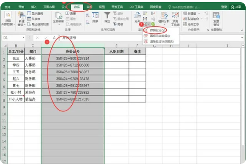
Task: Click the flash fill icon
Action: (145, 14)
